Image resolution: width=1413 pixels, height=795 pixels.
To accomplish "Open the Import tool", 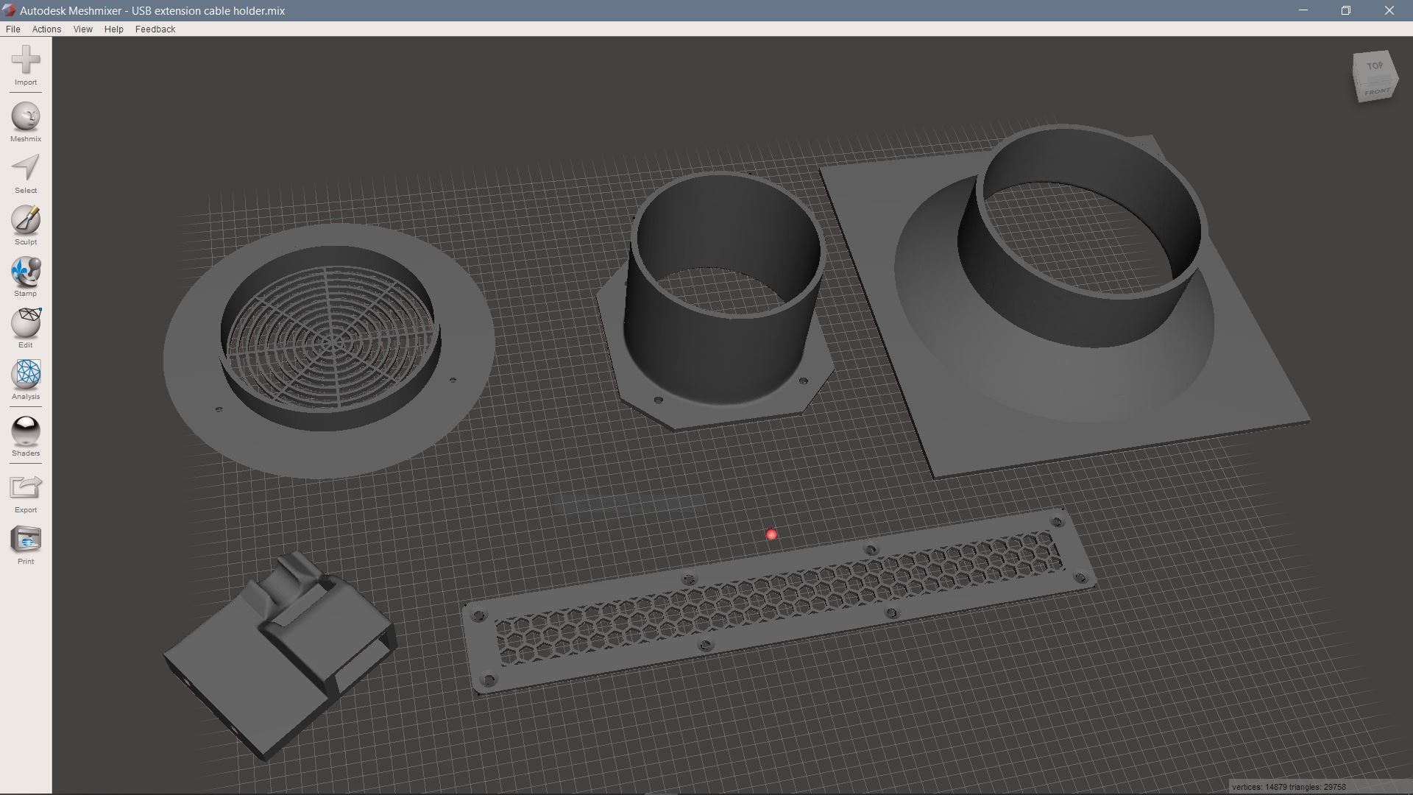I will 26,66.
